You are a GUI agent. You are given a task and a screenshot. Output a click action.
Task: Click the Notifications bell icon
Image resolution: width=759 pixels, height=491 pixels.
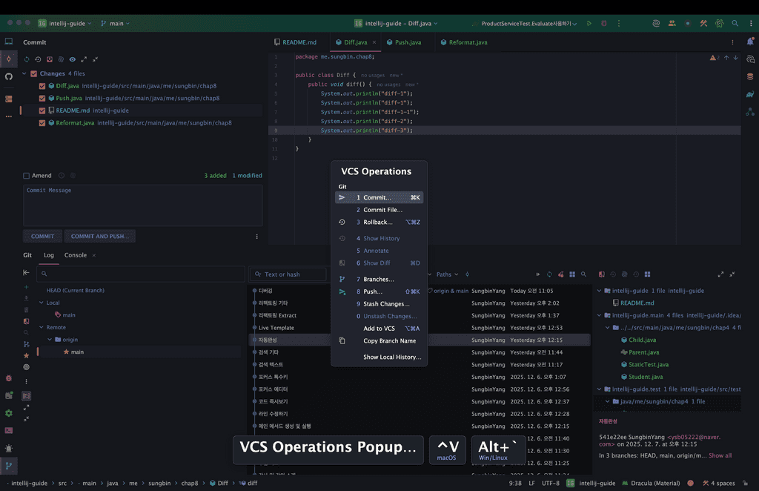coord(750,42)
